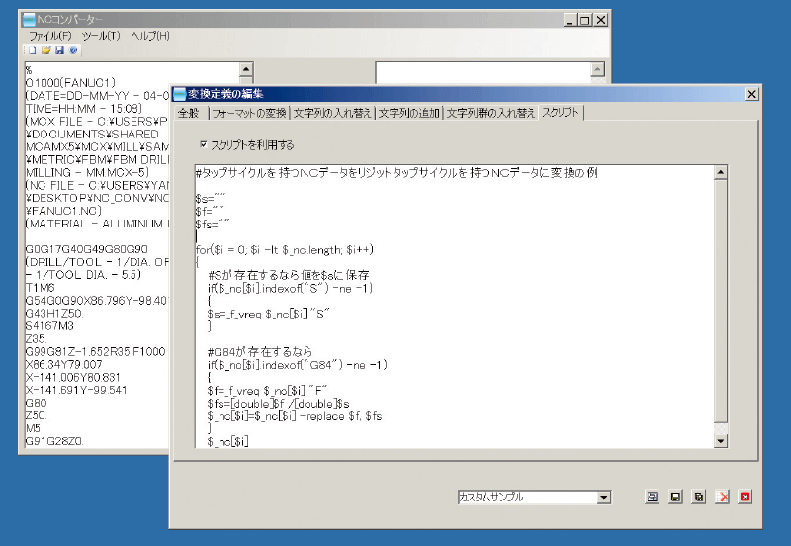Viewport: 791px width, 546px height.
Task: Click the red X delete sheet icon
Action: (x=723, y=497)
